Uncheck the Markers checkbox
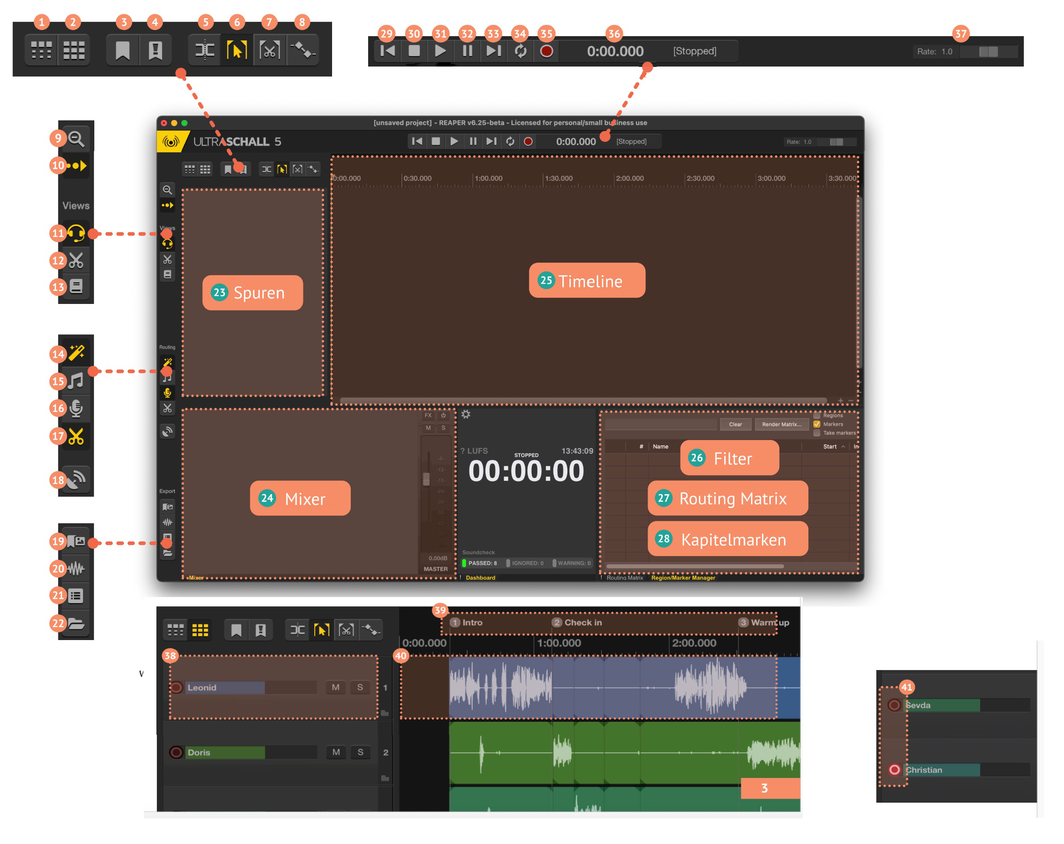This screenshot has width=1064, height=844. (x=817, y=424)
